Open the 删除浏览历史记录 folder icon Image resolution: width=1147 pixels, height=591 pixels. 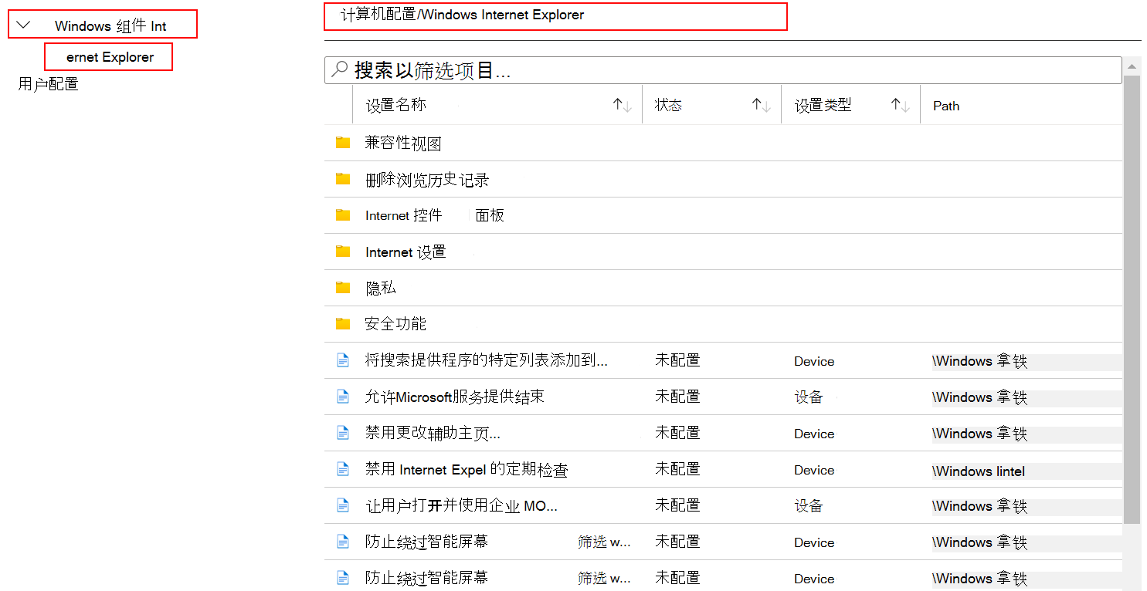pyautogui.click(x=343, y=179)
